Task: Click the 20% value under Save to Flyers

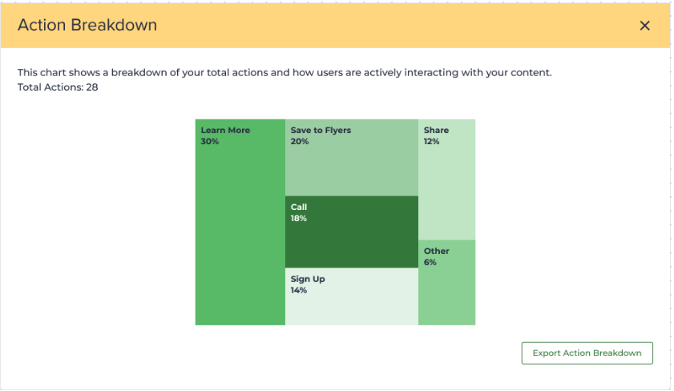Action: click(300, 142)
